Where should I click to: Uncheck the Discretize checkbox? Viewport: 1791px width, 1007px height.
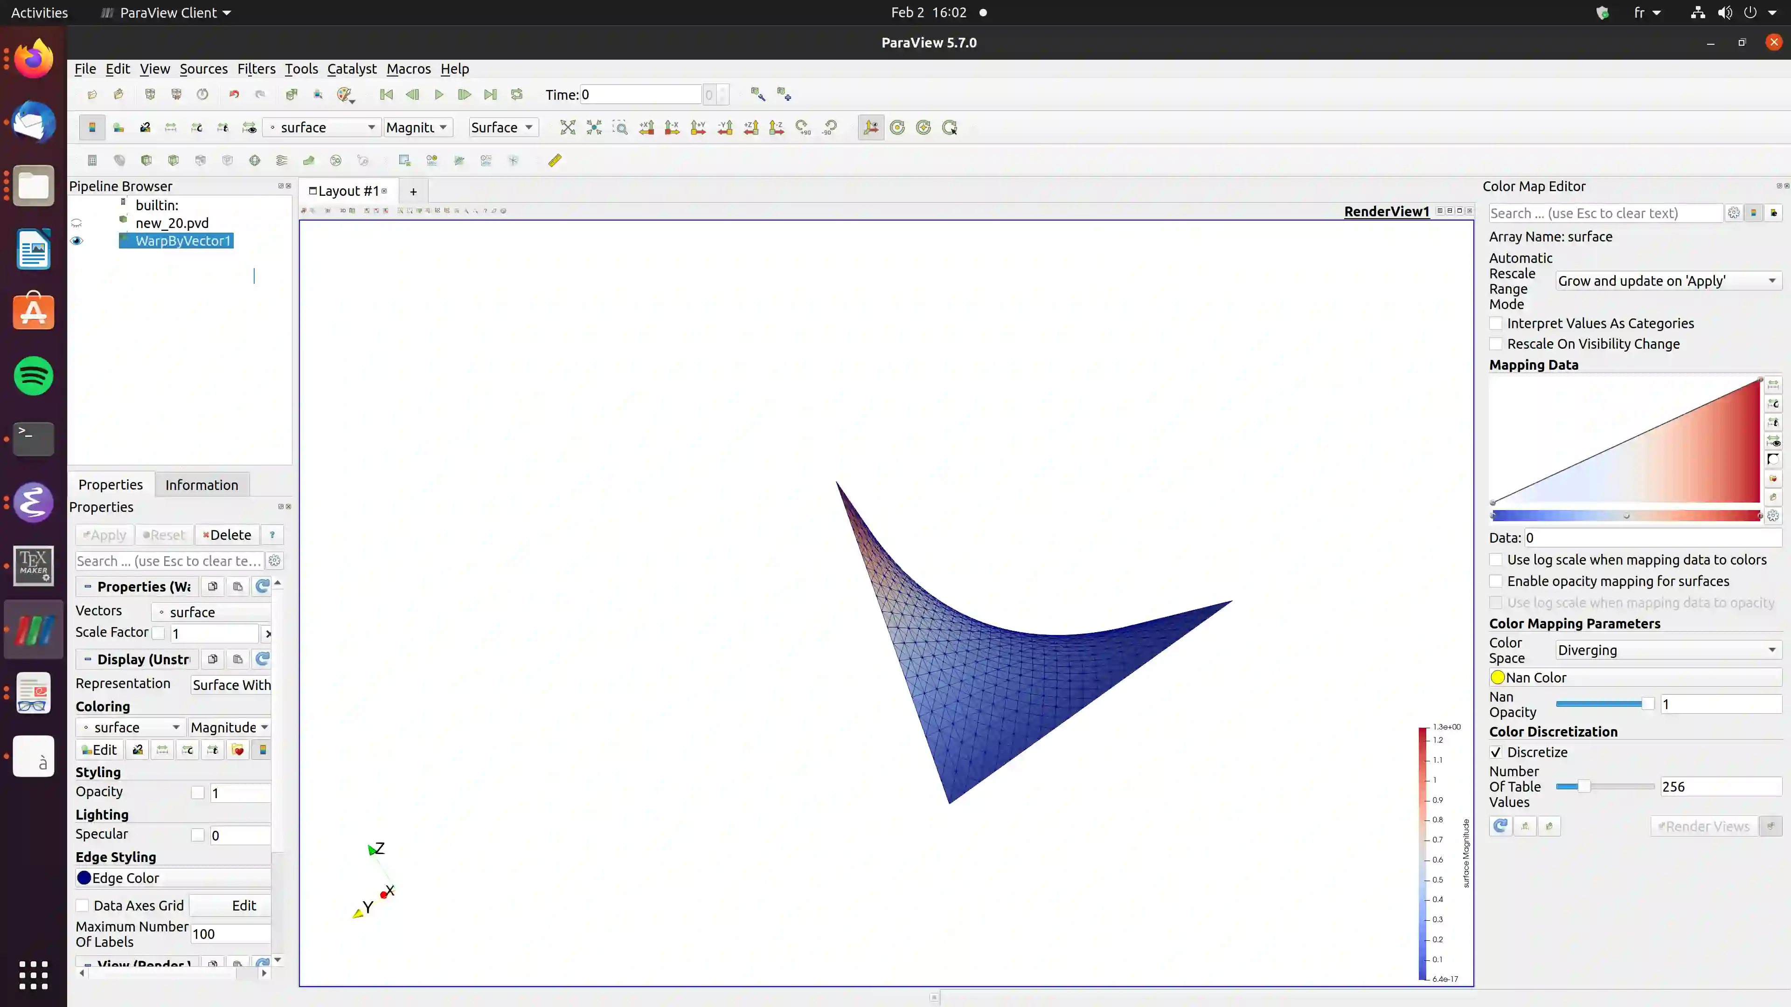point(1496,752)
